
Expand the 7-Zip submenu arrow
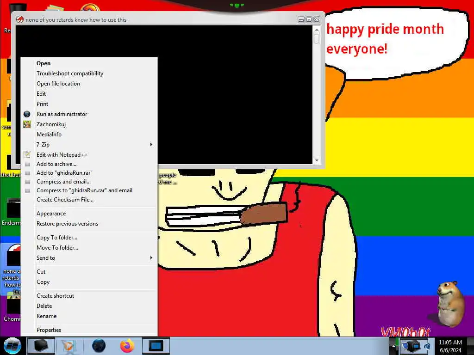pyautogui.click(x=151, y=145)
